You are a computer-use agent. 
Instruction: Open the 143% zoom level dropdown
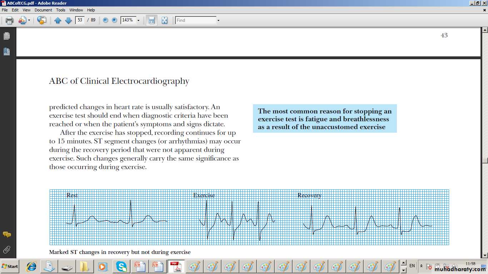point(138,20)
